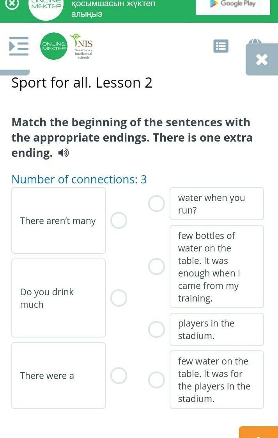The image size is (278, 438).
Task: Select the connector circle for 'There were a'
Action: [119, 375]
